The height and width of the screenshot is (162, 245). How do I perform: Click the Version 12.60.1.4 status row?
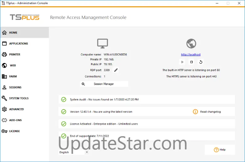[x=147, y=112]
